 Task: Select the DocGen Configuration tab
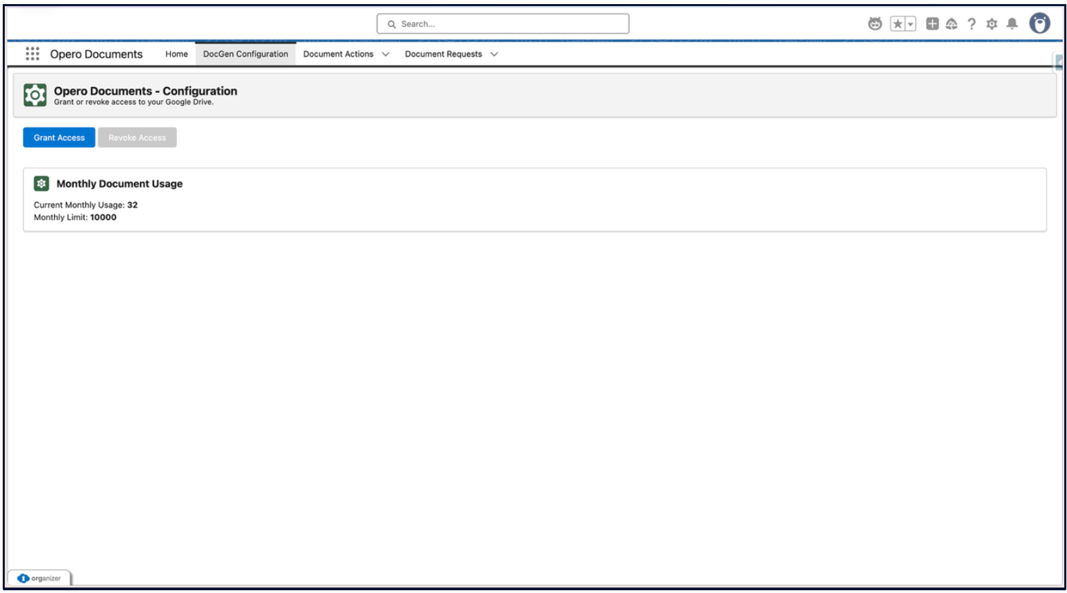point(245,54)
